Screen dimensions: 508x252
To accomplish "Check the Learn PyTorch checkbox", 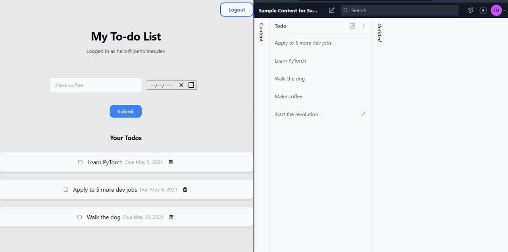I will 80,162.
